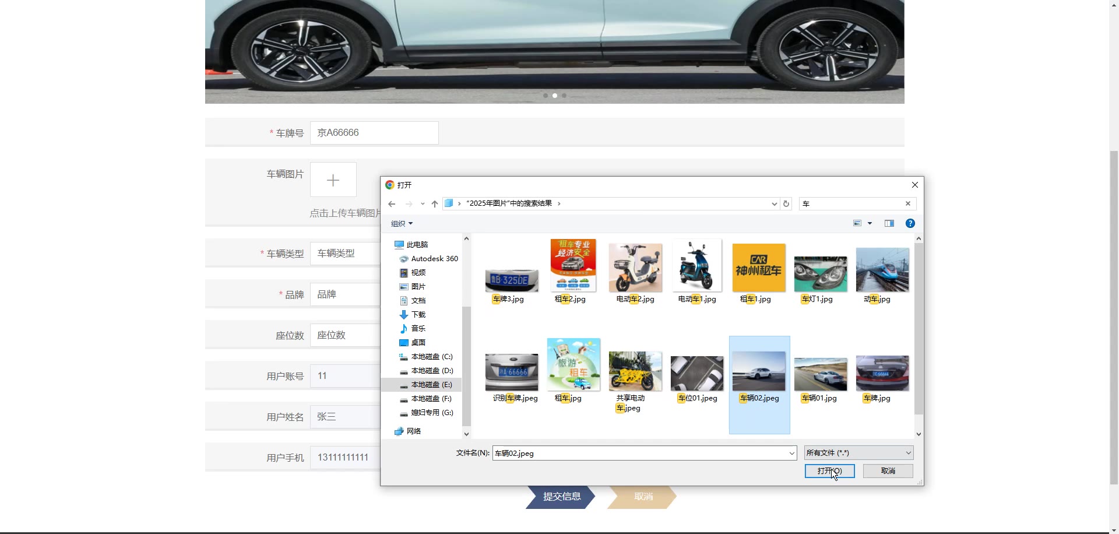Click the 座位数 field
The height and width of the screenshot is (534, 1119).
point(345,335)
